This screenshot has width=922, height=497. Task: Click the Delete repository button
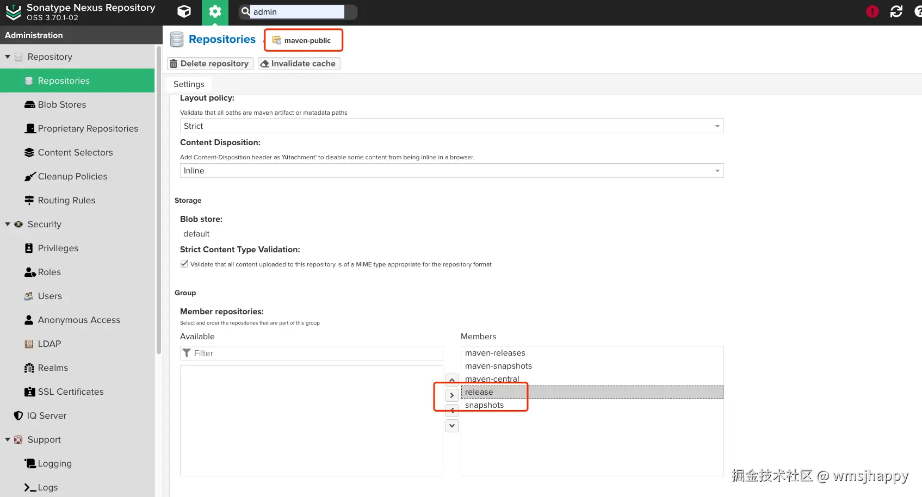click(x=210, y=64)
